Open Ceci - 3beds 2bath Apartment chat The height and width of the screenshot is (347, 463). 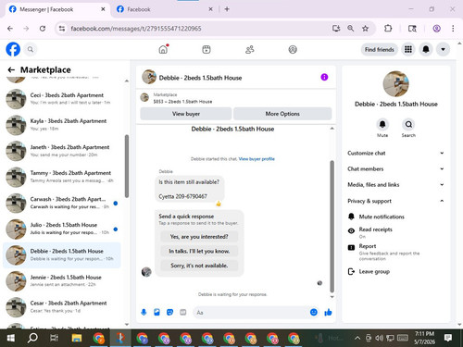(62, 99)
